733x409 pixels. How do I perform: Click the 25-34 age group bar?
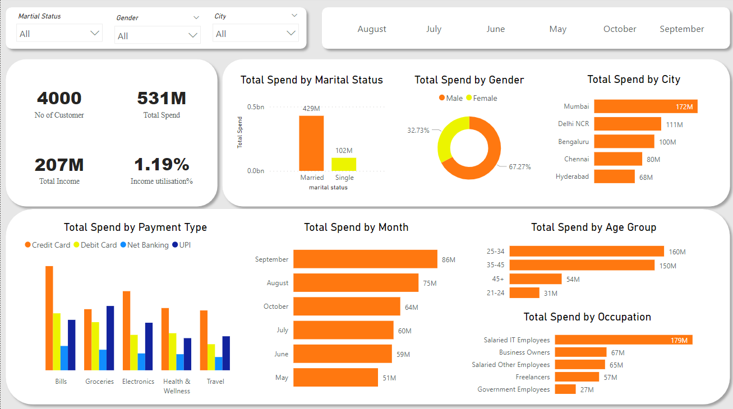pos(586,252)
